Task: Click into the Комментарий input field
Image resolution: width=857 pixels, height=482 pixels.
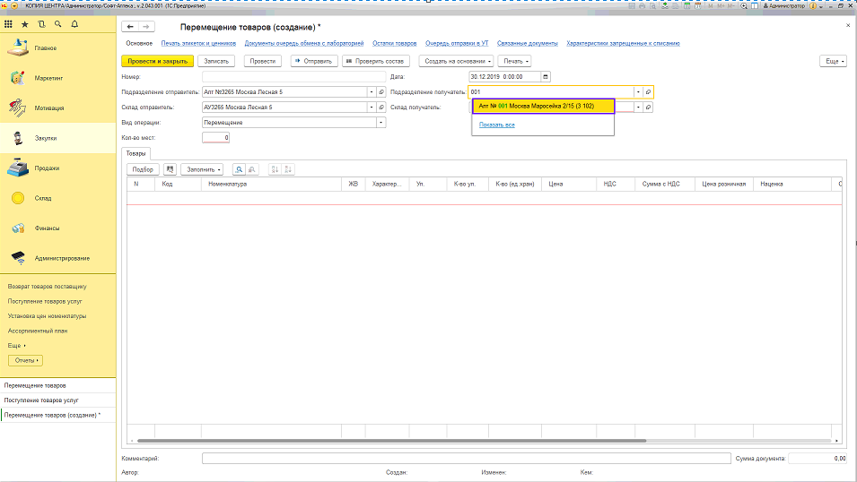Action: point(466,458)
